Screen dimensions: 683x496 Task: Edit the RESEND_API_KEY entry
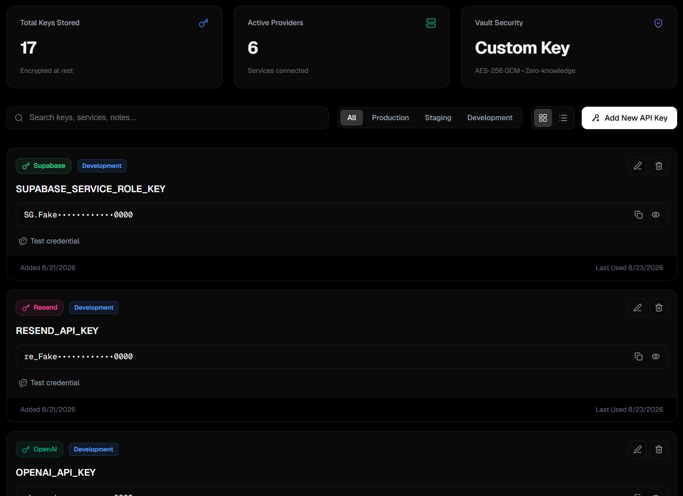pyautogui.click(x=638, y=308)
